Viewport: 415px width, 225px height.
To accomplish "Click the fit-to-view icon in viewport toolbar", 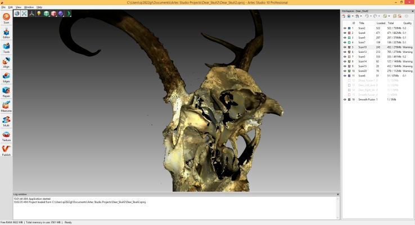I will 24,13.
